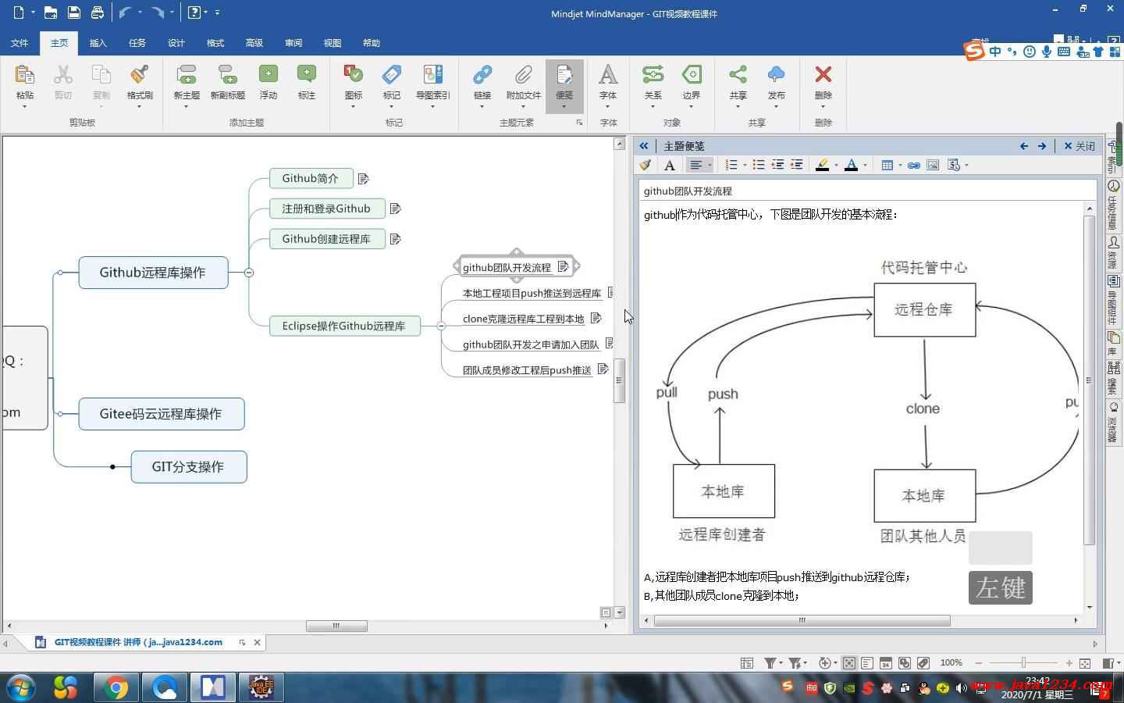This screenshot has width=1124, height=703.
Task: Open the 文件 file menu tab
Action: 20,43
